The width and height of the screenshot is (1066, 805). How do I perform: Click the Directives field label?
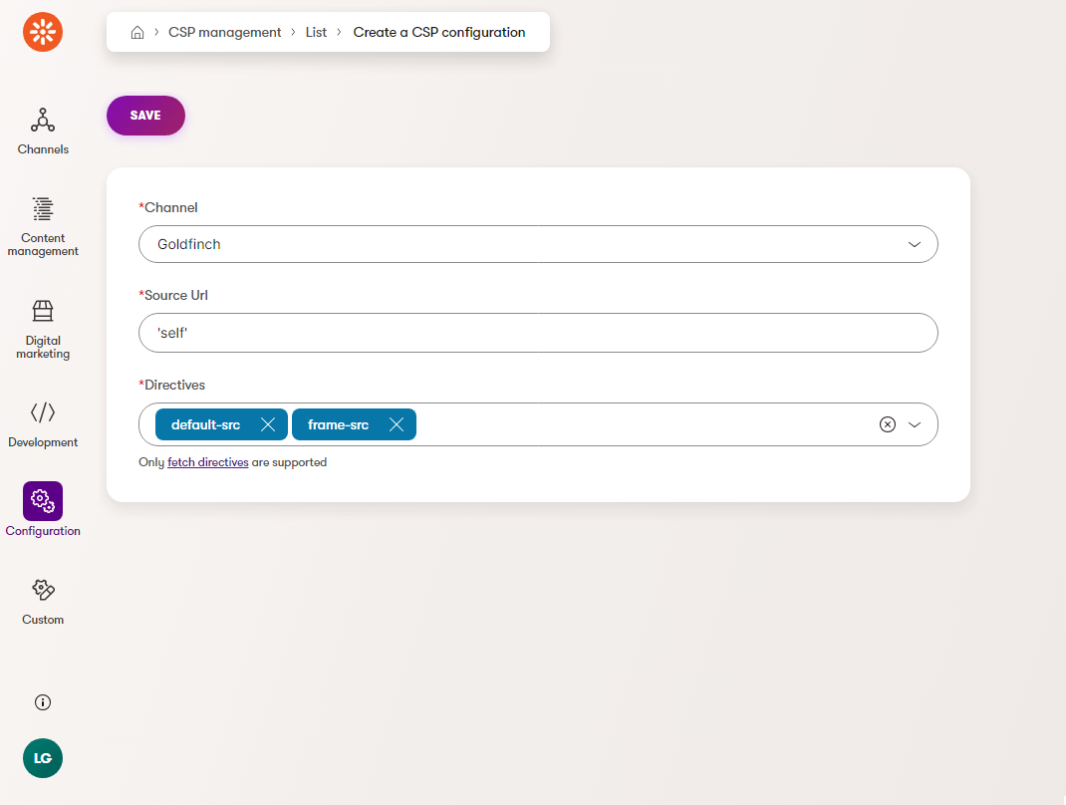point(172,385)
